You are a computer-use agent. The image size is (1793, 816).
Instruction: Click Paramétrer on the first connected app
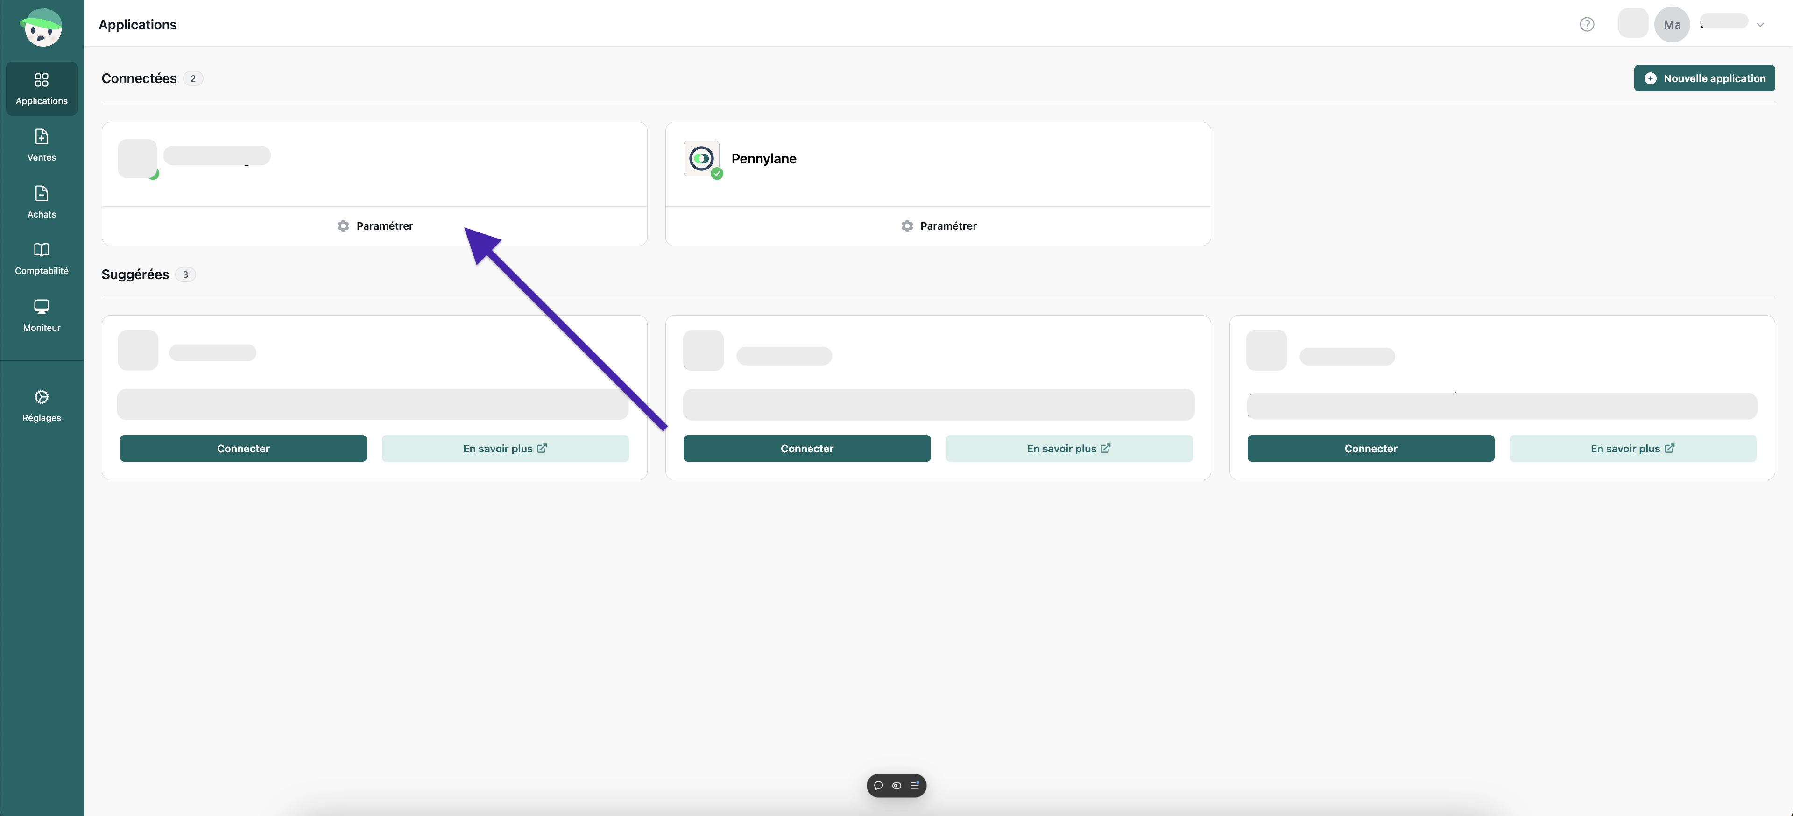pos(374,226)
